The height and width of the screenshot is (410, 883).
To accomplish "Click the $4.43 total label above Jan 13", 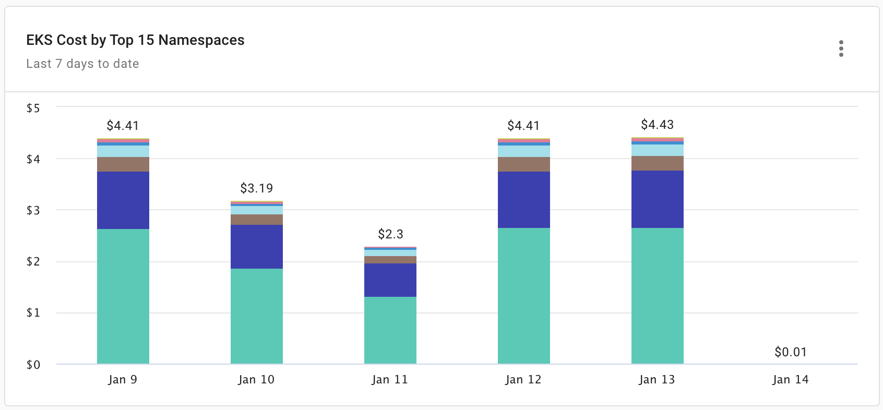I will (x=658, y=125).
